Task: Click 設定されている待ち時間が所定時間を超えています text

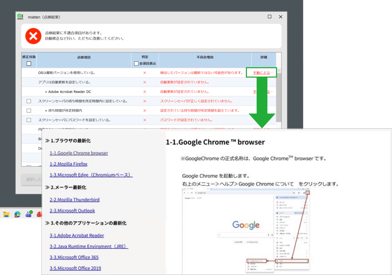Action: tap(200, 110)
